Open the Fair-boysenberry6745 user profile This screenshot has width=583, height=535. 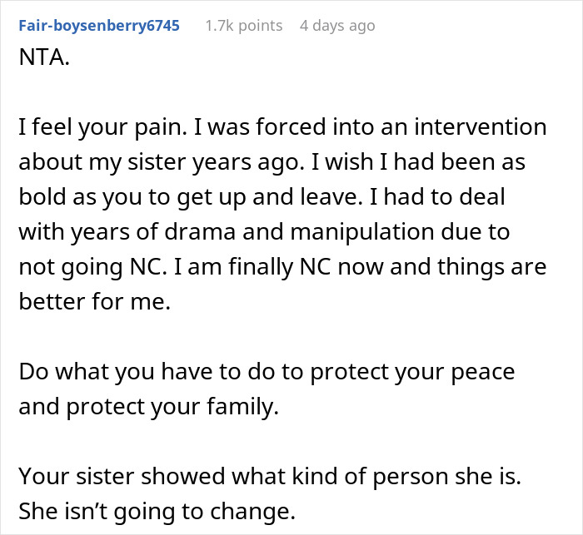[98, 26]
